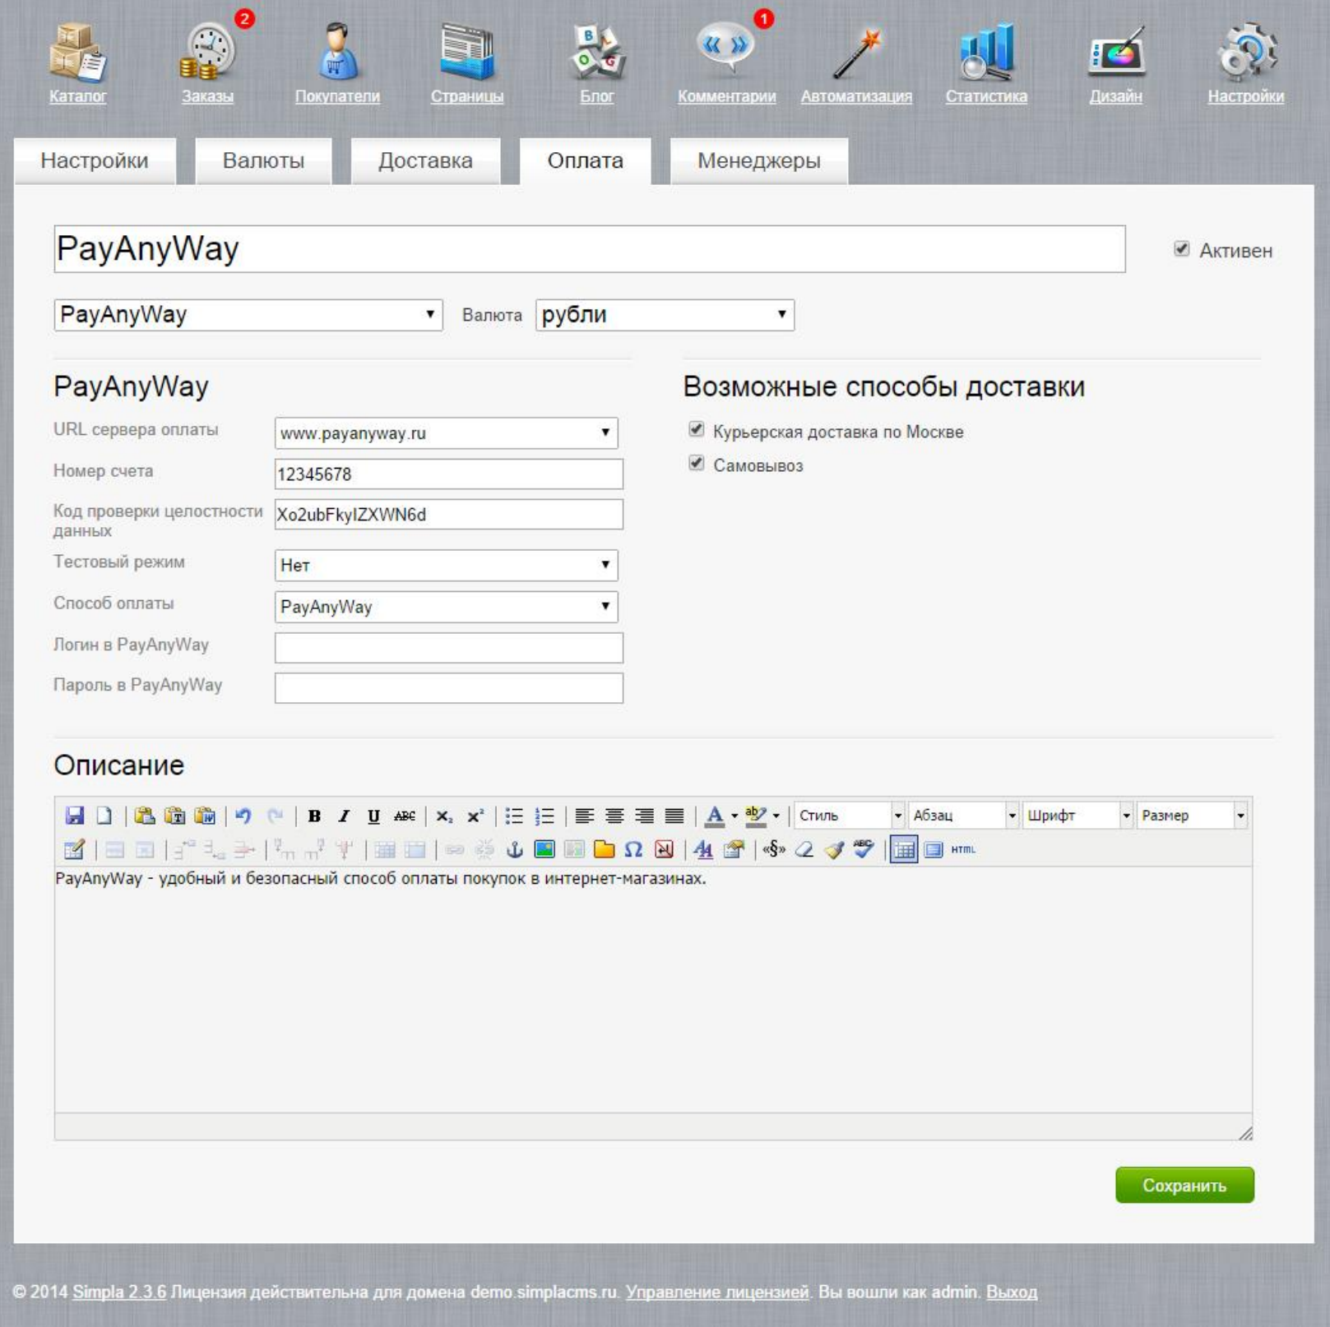Switch to the Доставка tab
The image size is (1330, 1327).
tap(425, 161)
